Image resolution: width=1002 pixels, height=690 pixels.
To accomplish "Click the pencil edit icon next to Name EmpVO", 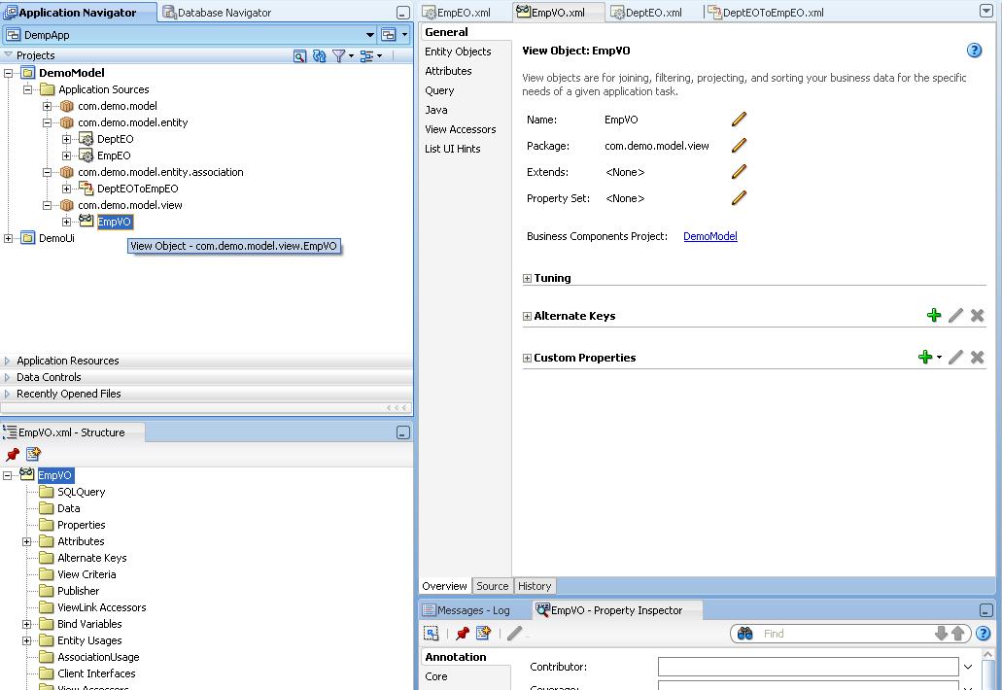I will (x=739, y=119).
